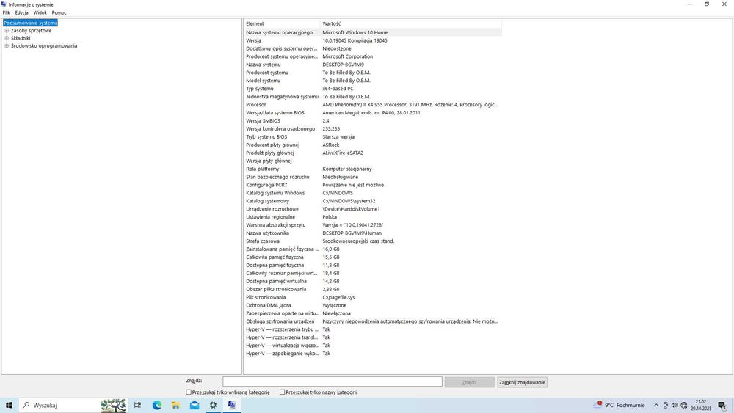Open the Plik menu
The width and height of the screenshot is (734, 413).
point(6,12)
